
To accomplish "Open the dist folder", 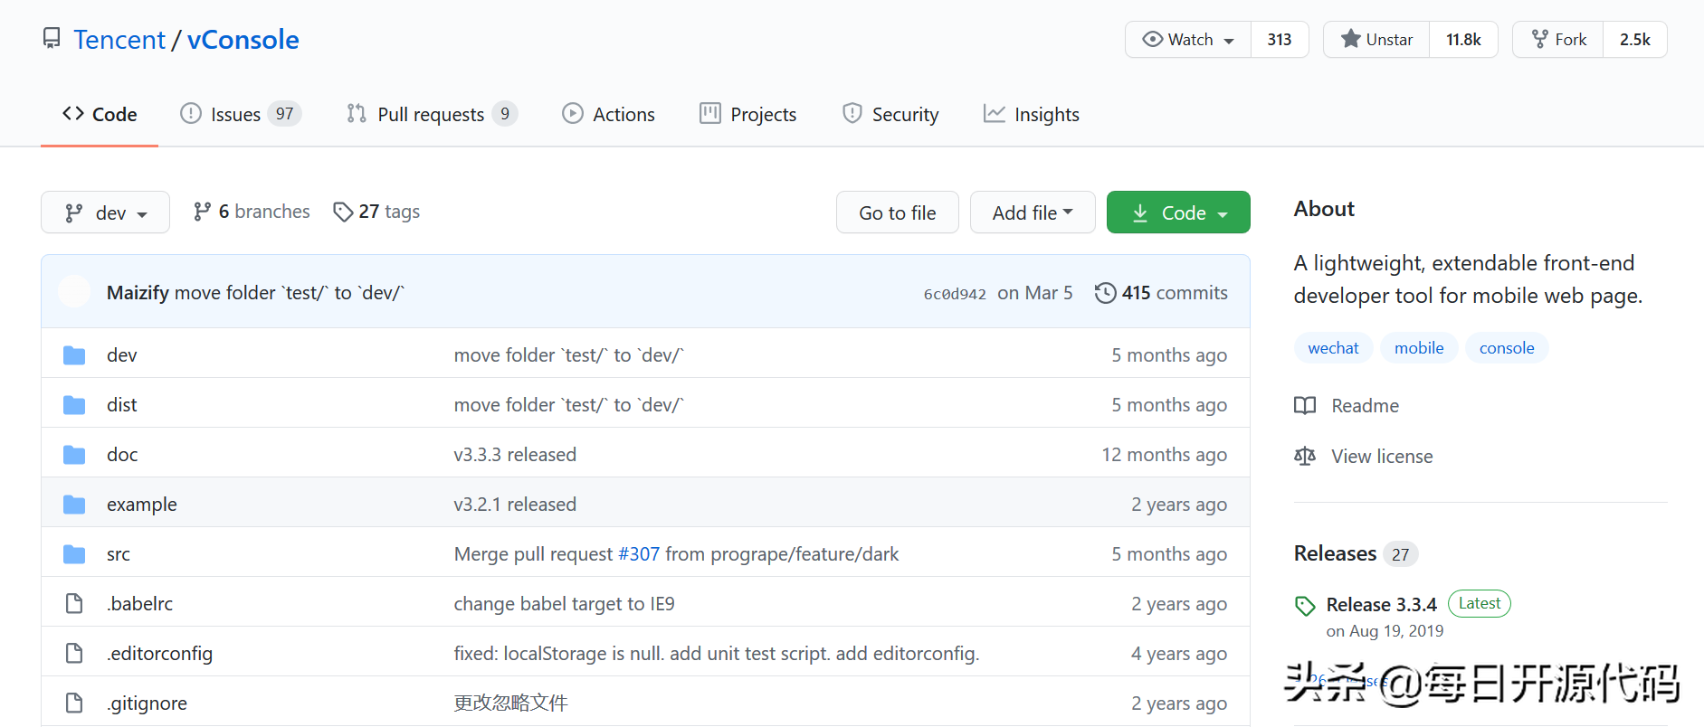I will tap(122, 405).
